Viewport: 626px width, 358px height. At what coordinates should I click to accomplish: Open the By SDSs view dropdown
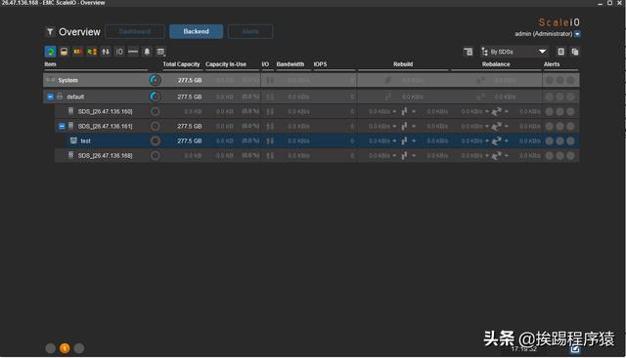click(514, 52)
